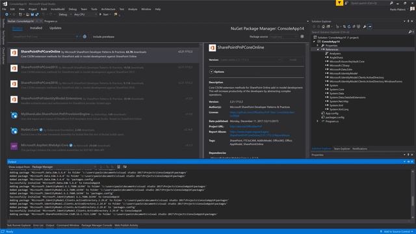Click the Solution Explorer Preview Selected Items icon
This screenshot has width=416, height=234.
[x=370, y=27]
